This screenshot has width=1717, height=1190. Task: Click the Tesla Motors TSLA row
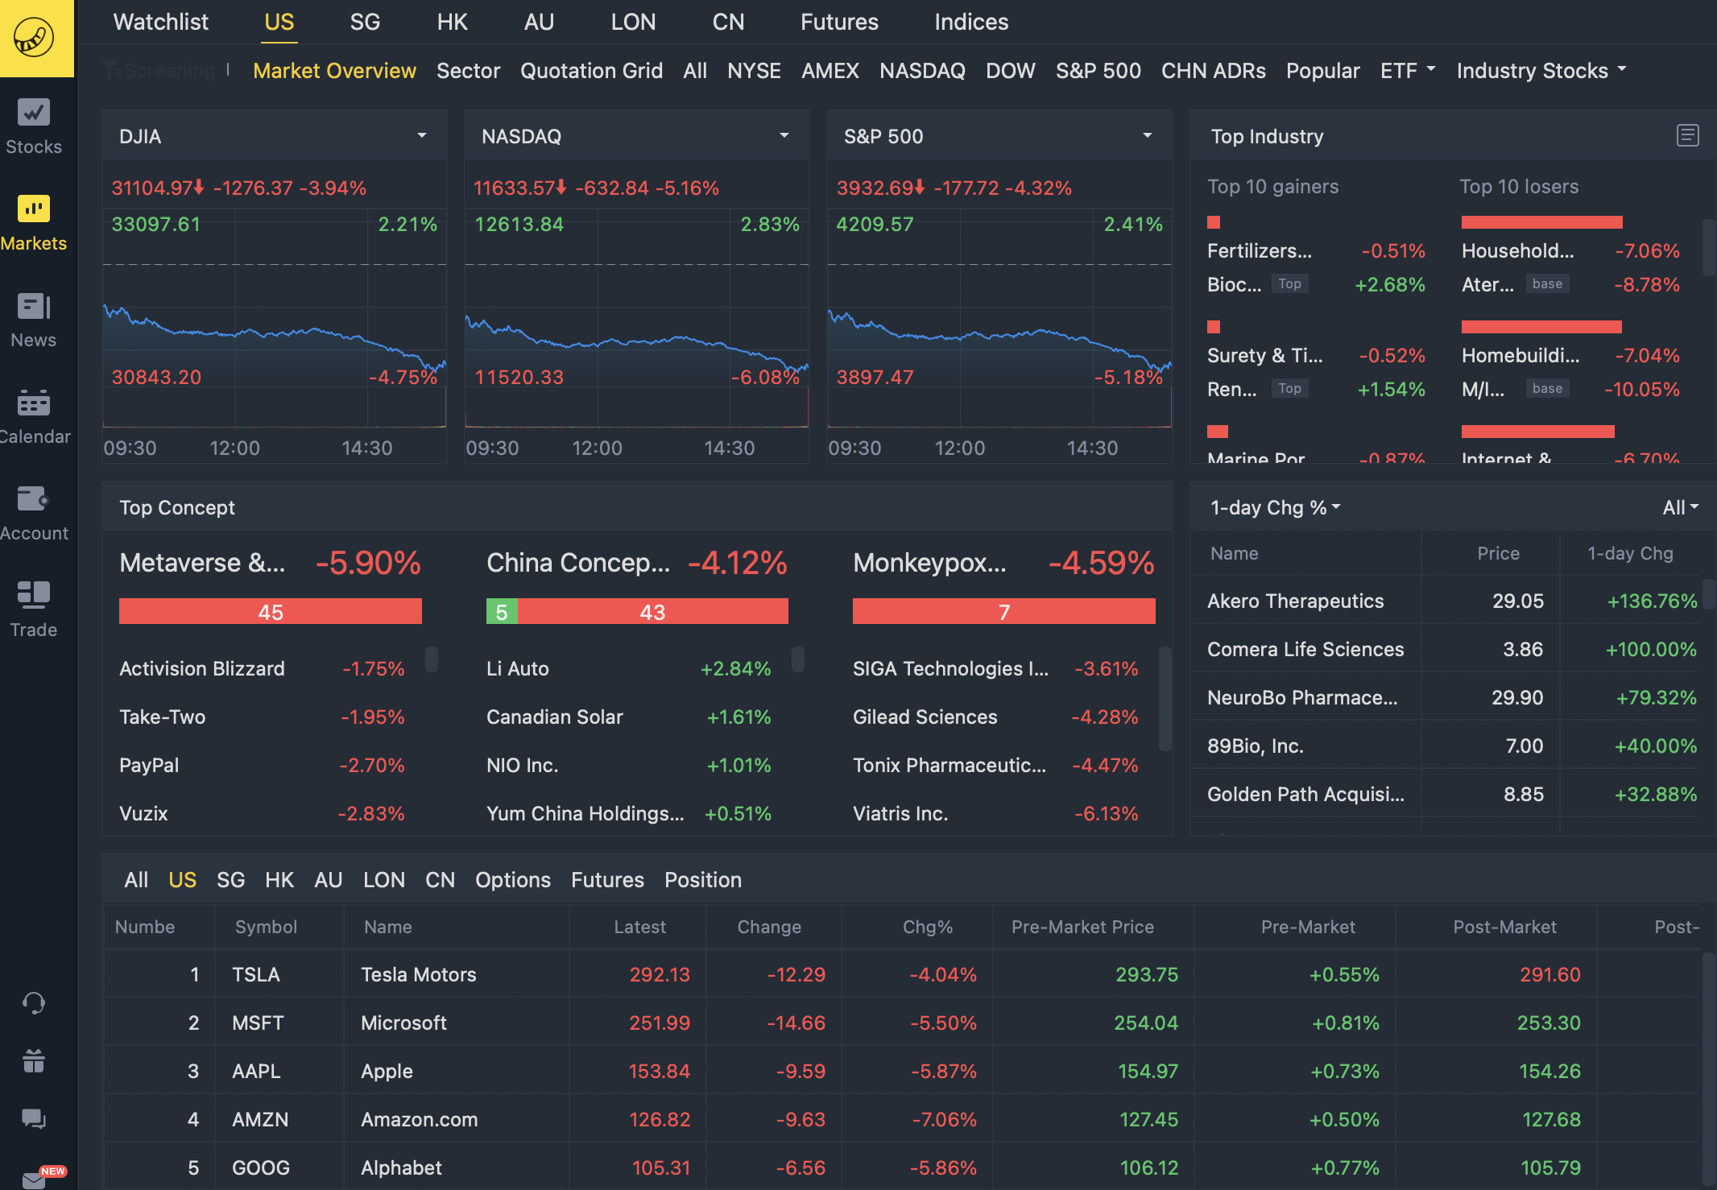click(x=419, y=974)
